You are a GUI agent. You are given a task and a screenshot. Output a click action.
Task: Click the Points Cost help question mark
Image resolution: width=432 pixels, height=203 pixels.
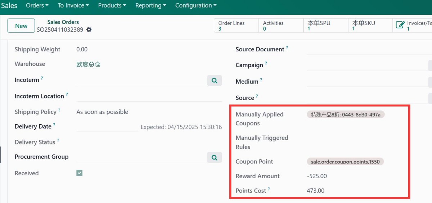click(269, 189)
